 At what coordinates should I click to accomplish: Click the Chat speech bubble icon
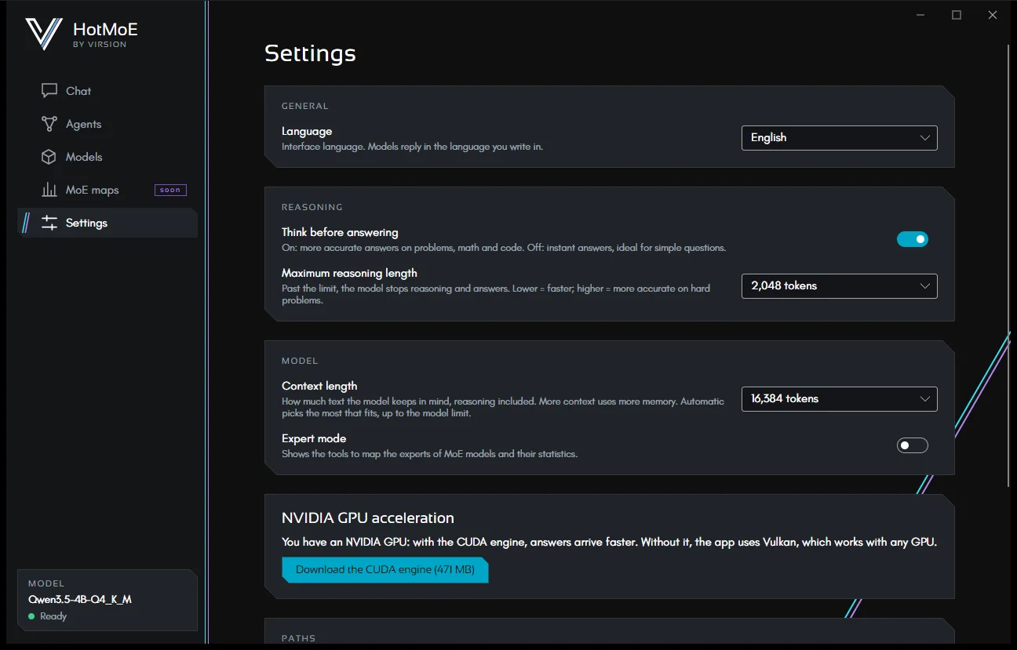(49, 91)
